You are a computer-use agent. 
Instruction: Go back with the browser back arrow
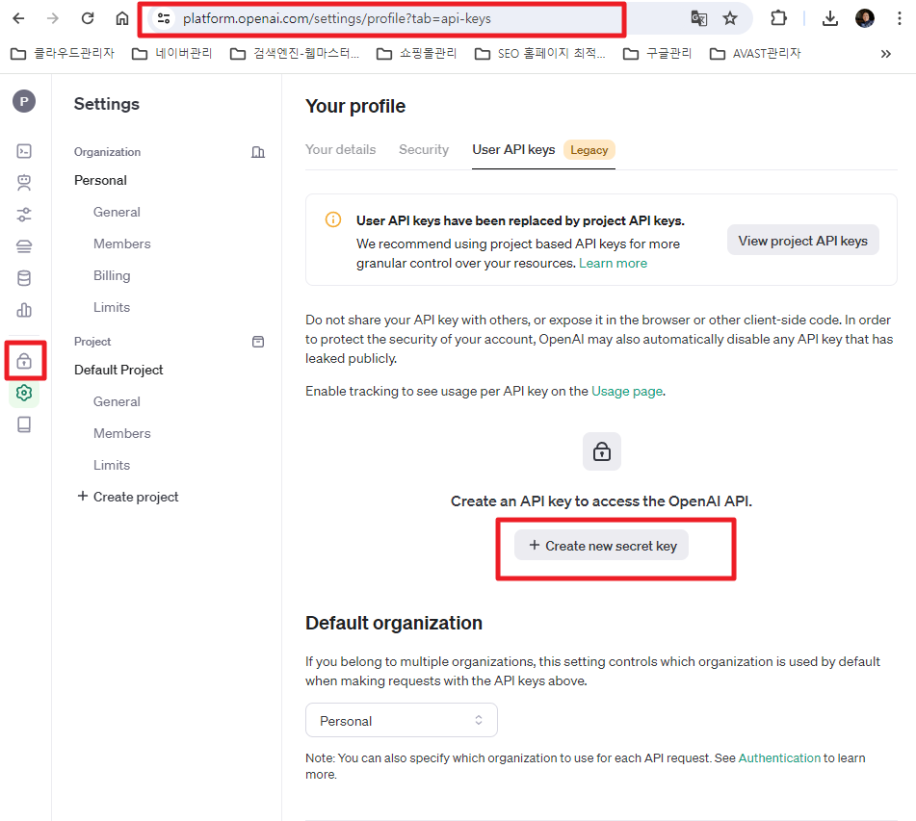pos(18,18)
